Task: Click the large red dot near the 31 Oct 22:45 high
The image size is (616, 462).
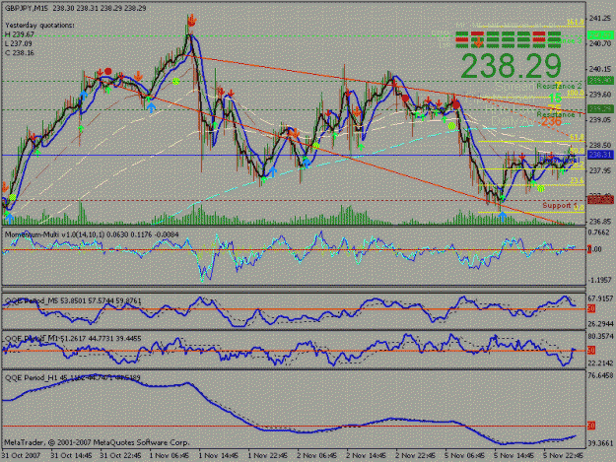Action: [108, 72]
